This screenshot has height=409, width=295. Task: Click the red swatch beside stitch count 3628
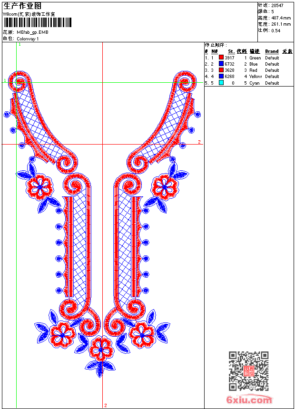pos(221,70)
